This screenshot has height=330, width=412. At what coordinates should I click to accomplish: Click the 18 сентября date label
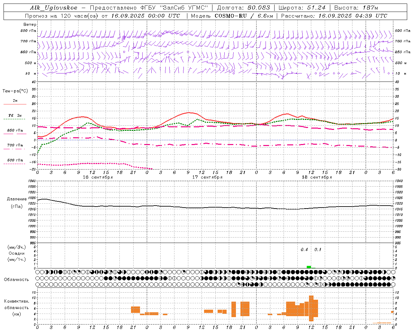(x=317, y=177)
